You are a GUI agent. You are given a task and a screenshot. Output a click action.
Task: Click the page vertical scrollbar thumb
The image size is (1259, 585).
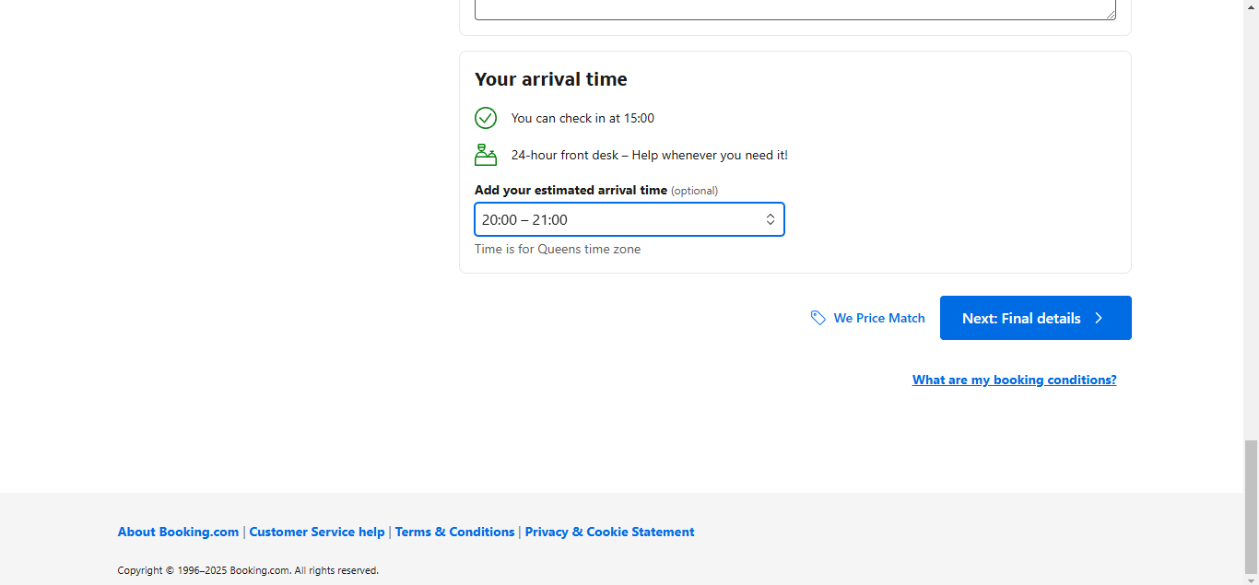(1251, 507)
